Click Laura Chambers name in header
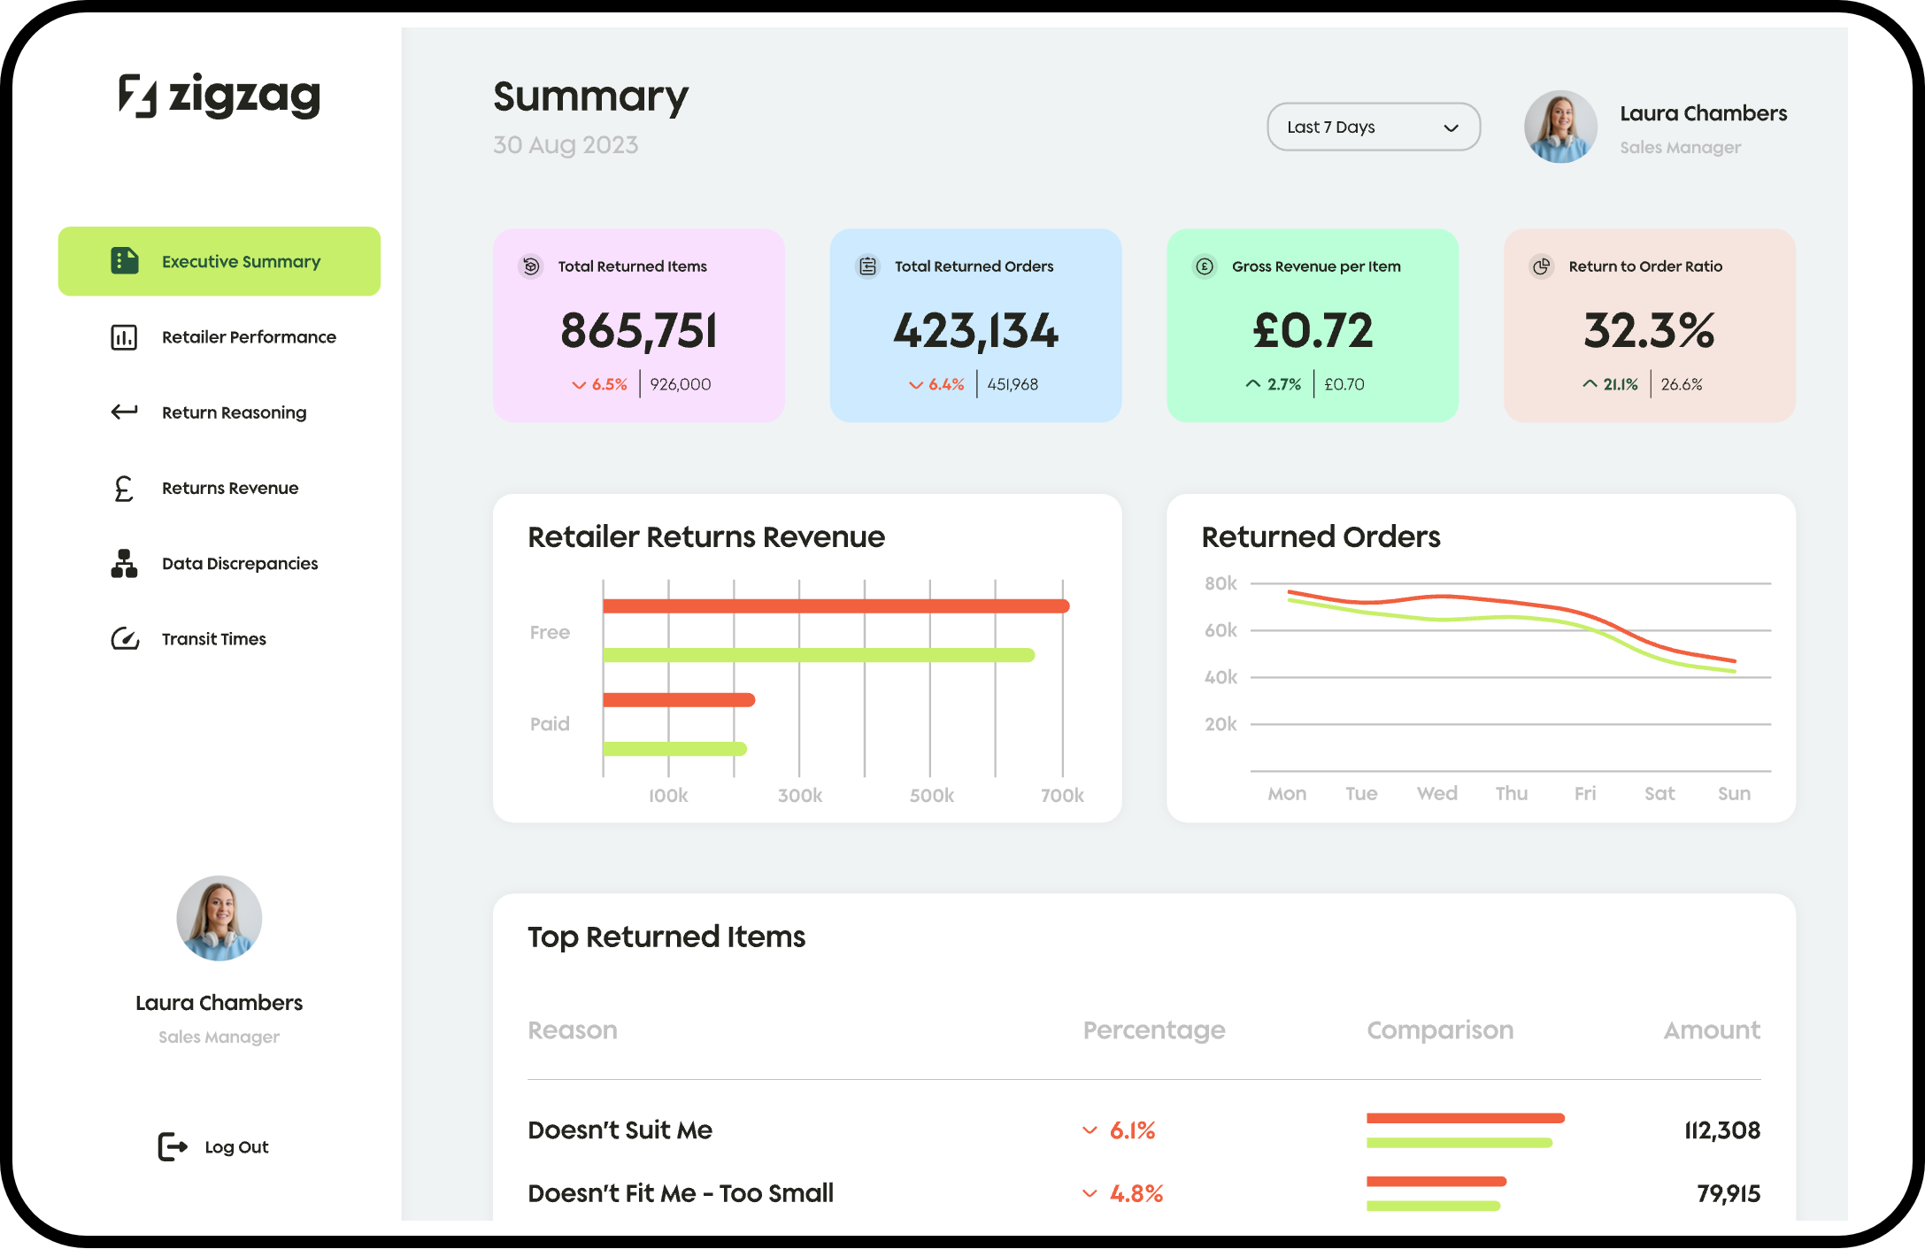Image resolution: width=1925 pixels, height=1249 pixels. click(1703, 113)
